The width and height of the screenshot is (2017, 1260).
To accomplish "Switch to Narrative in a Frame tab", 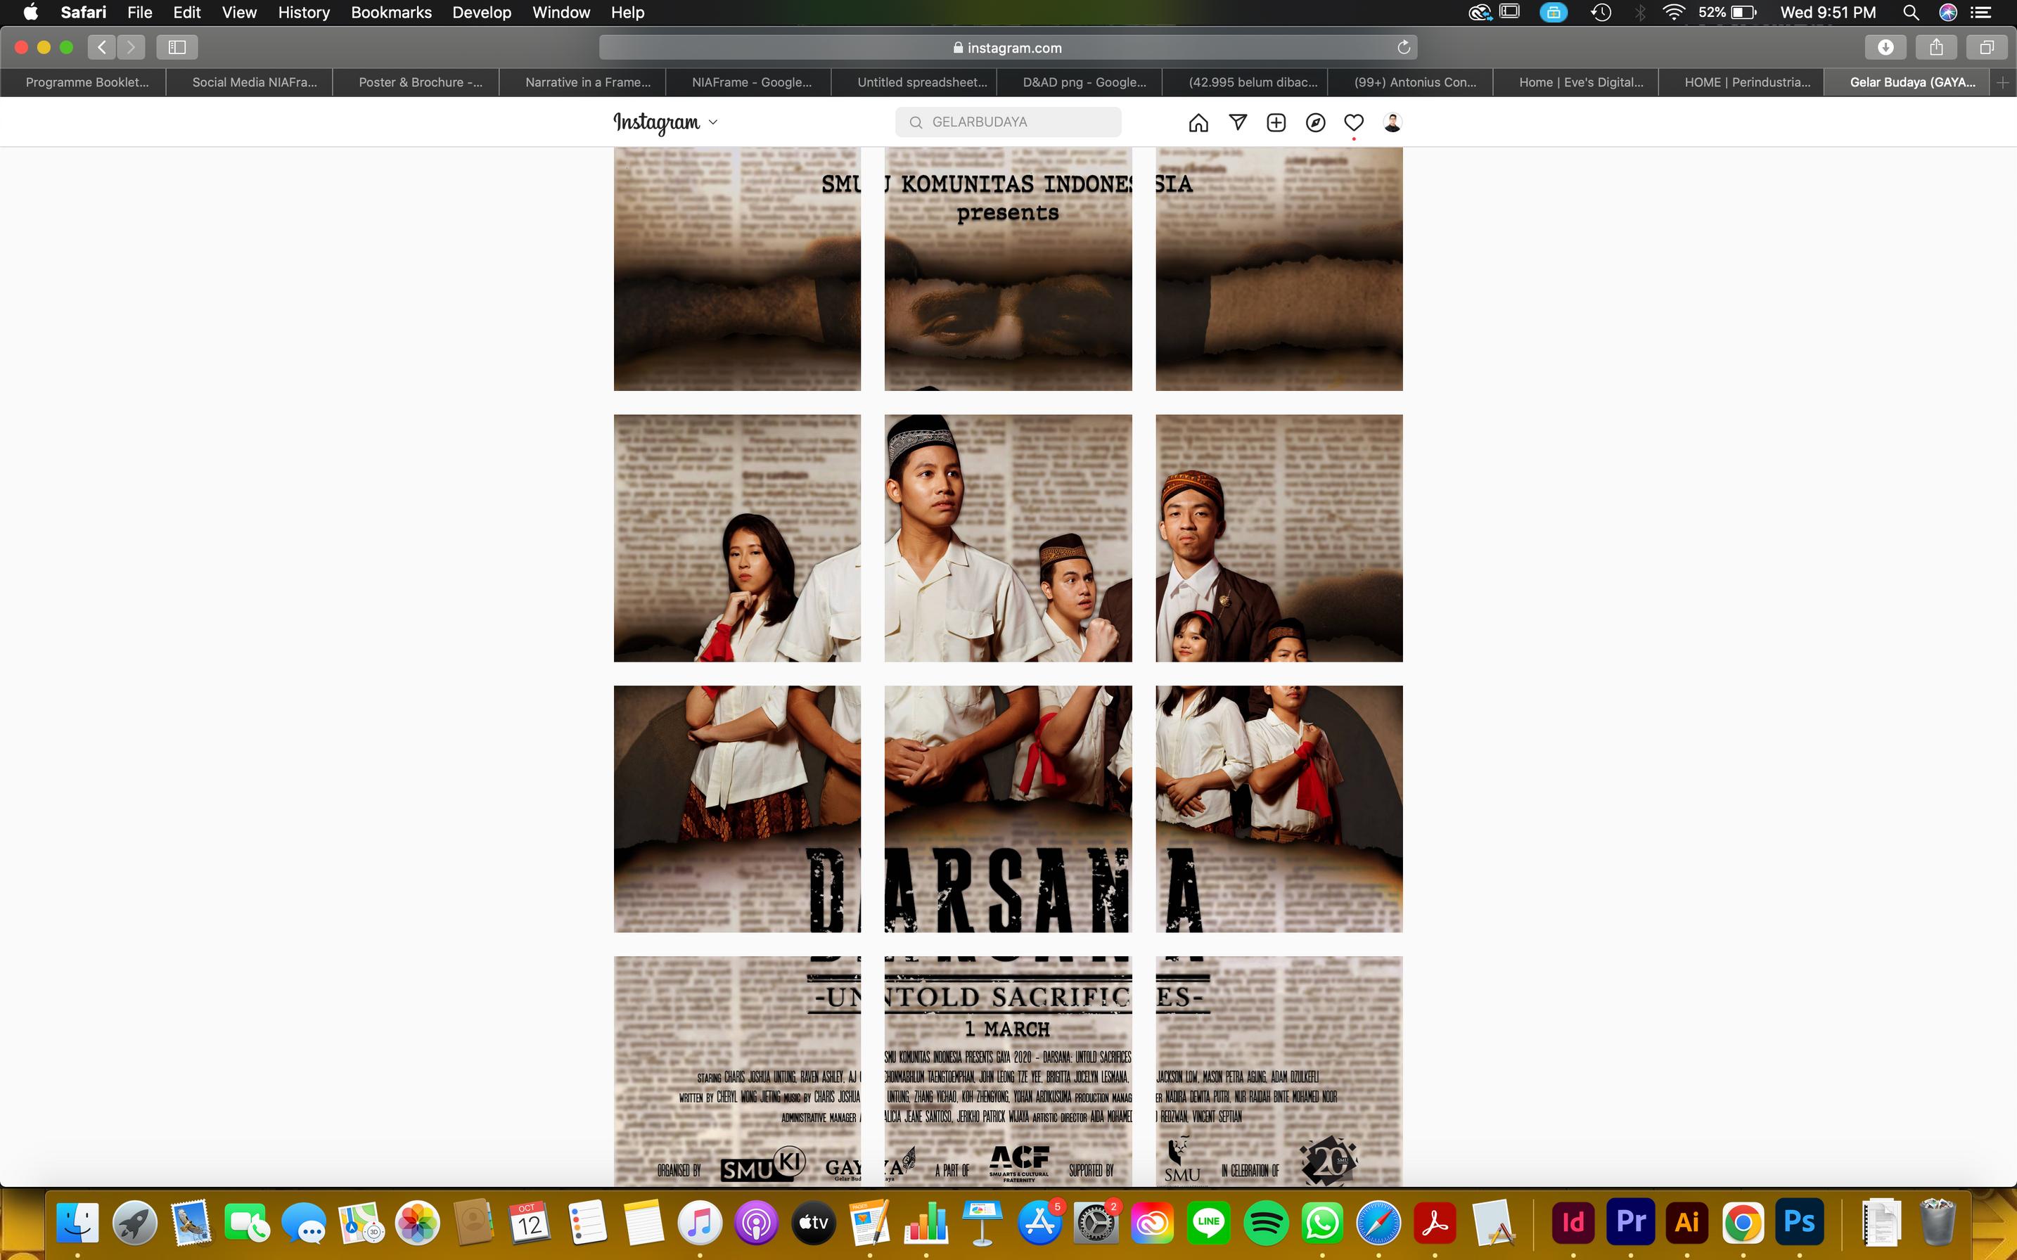I will 587,82.
